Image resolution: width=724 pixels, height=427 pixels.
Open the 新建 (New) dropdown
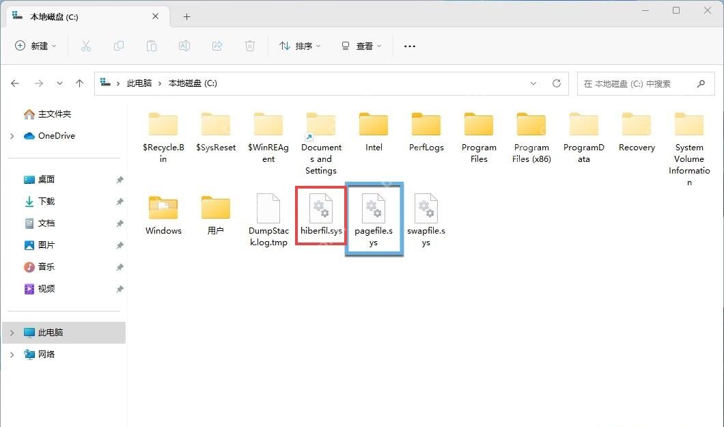click(x=36, y=46)
